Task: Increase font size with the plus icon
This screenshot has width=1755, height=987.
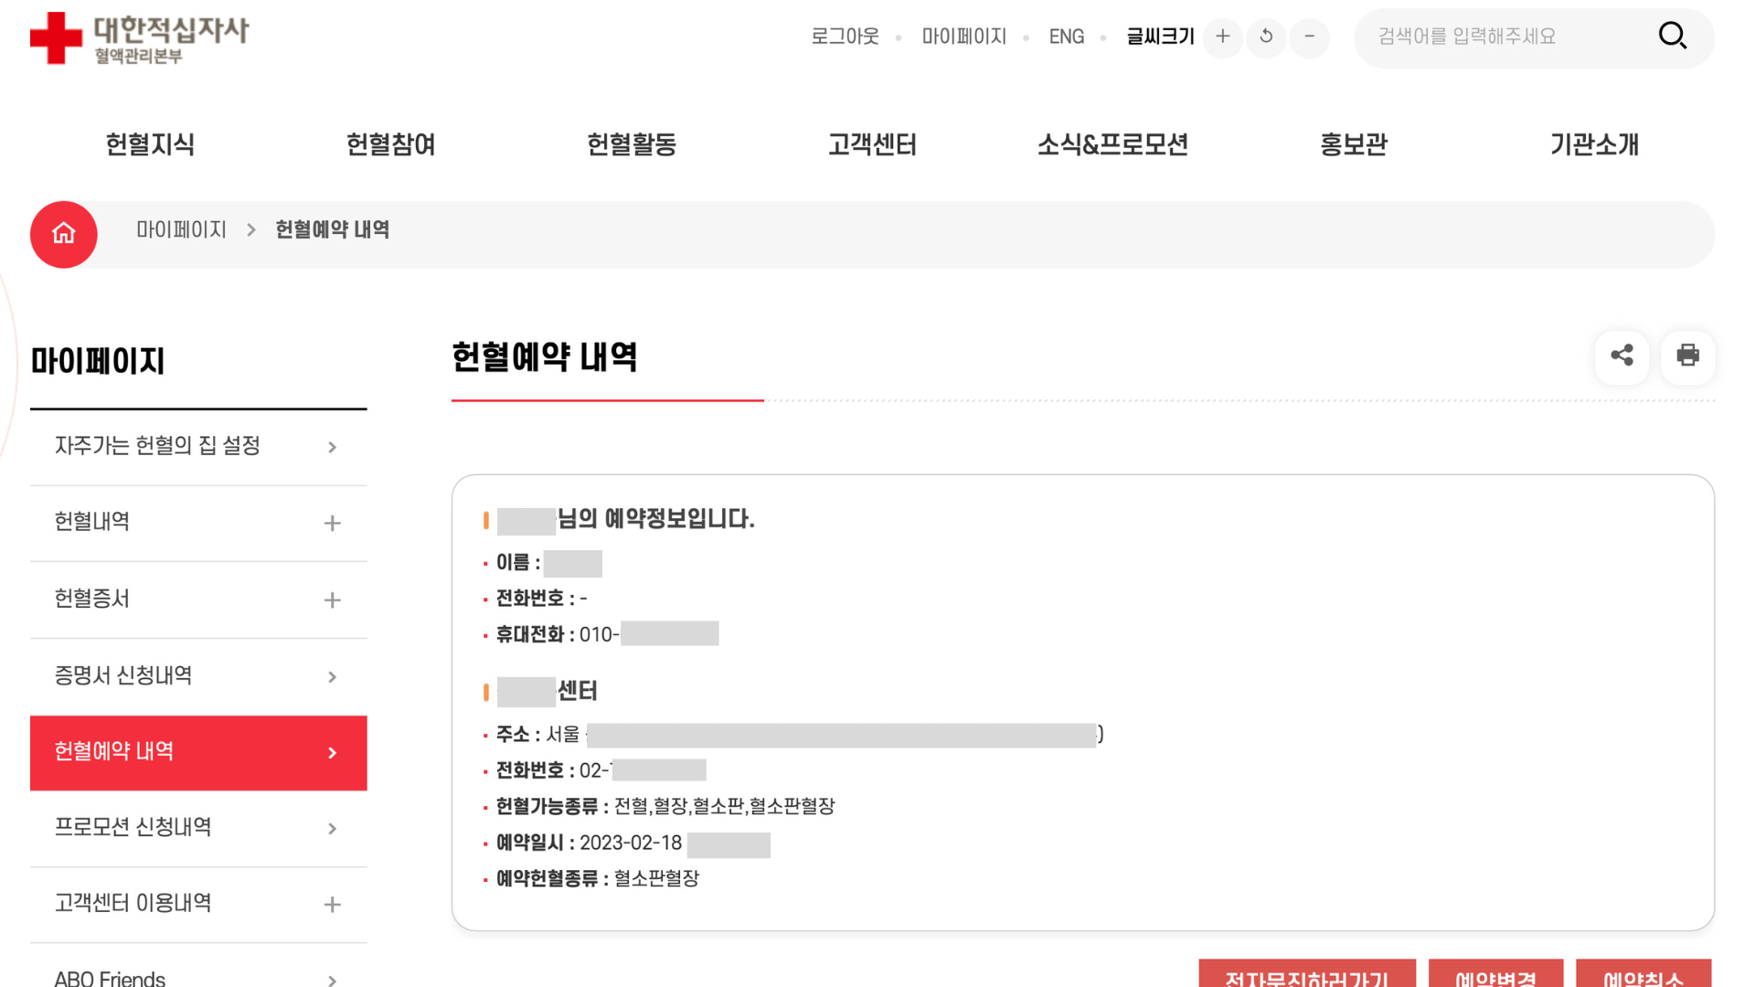Action: pyautogui.click(x=1222, y=37)
